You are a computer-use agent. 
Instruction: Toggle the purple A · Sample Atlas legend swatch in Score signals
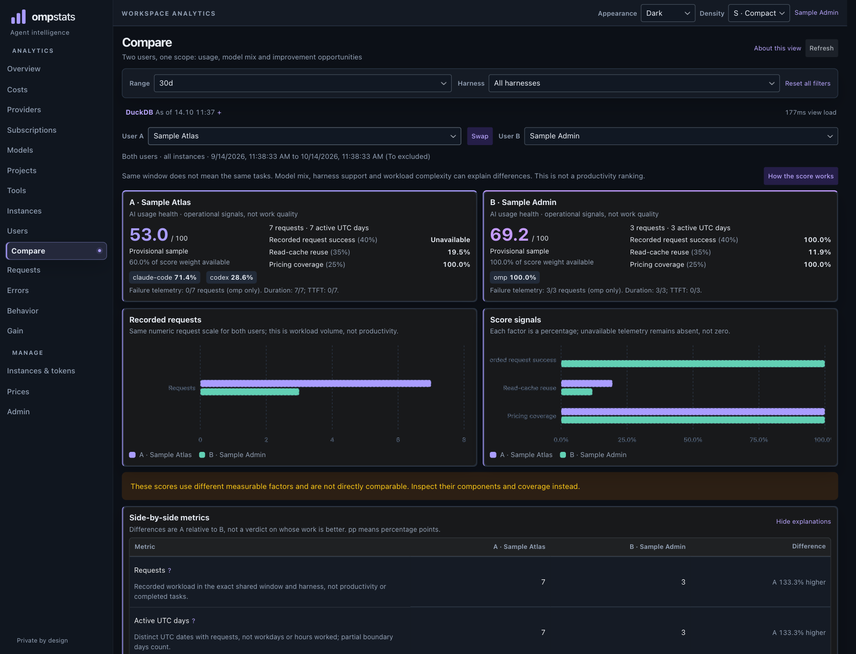point(493,455)
